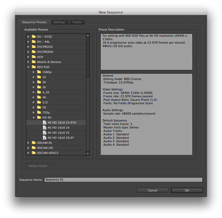This screenshot has height=218, width=222.
Task: Click the Cancel button
Action: (152, 190)
